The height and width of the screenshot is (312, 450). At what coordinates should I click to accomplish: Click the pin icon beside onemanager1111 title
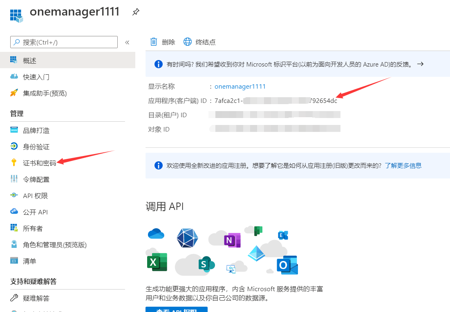coord(136,12)
